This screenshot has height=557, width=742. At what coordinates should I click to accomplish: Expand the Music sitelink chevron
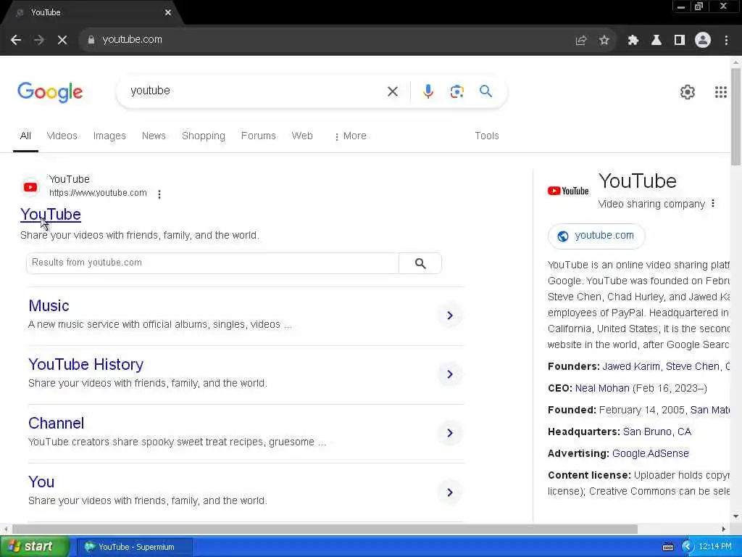pos(450,315)
